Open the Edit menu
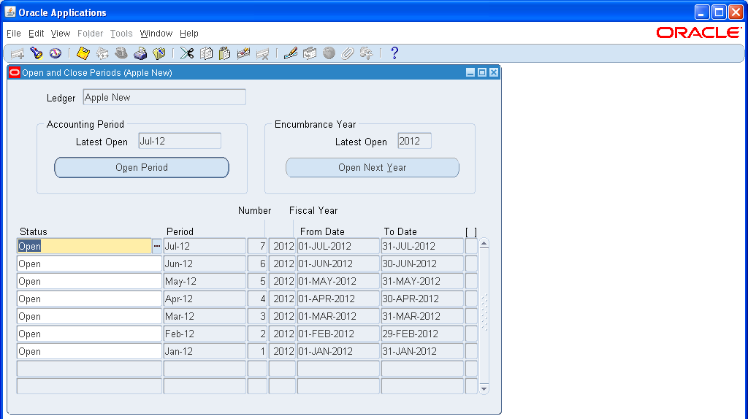Screen dimensions: 748x419 pyautogui.click(x=37, y=34)
